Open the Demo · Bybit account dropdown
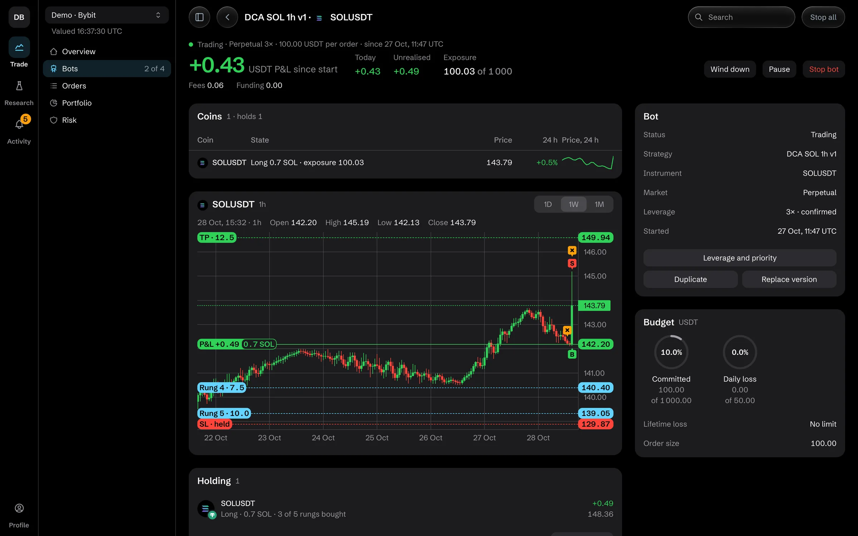Viewport: 858px width, 536px height. pos(107,15)
